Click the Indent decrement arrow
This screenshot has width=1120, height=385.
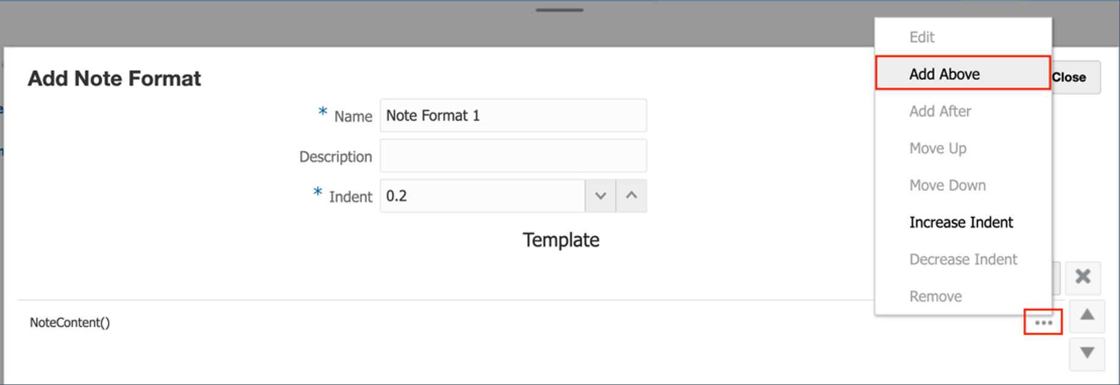(x=600, y=196)
